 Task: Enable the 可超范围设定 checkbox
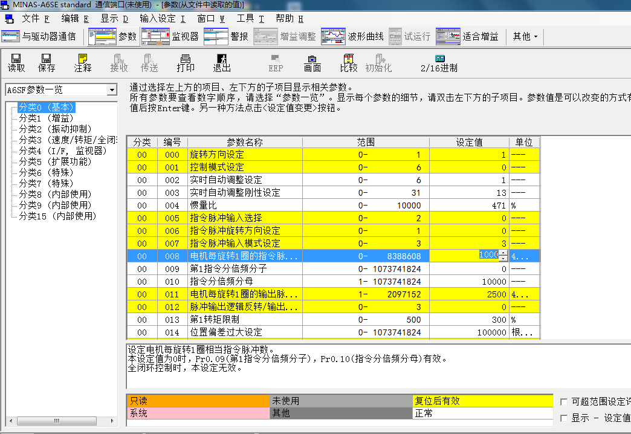click(564, 401)
